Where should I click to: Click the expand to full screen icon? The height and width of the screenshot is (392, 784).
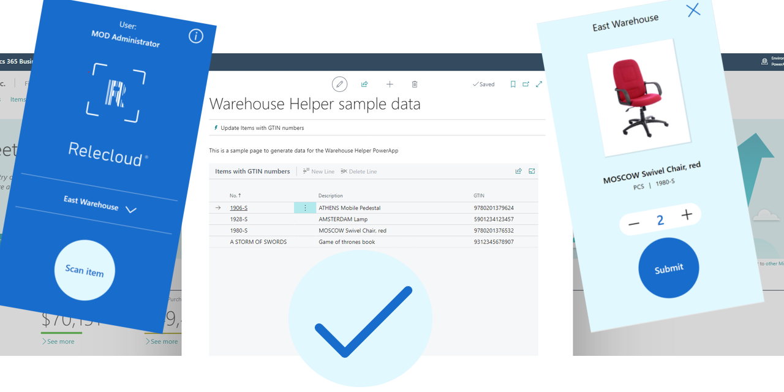coord(539,84)
